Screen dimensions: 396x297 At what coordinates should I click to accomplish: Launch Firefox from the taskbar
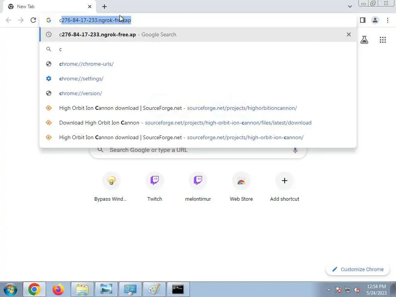[58, 289]
